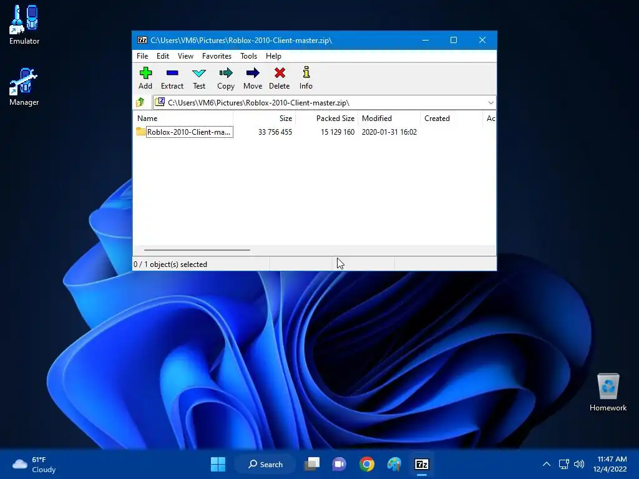Open the Edit menu
639x479 pixels.
[163, 56]
